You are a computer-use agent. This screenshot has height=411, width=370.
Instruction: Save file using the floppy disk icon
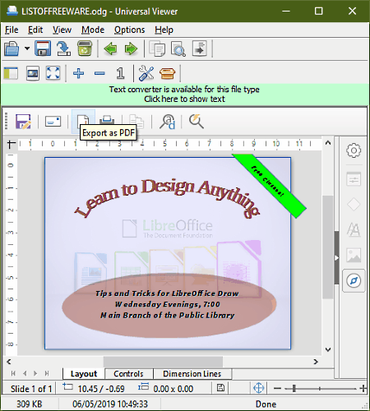tap(43, 48)
